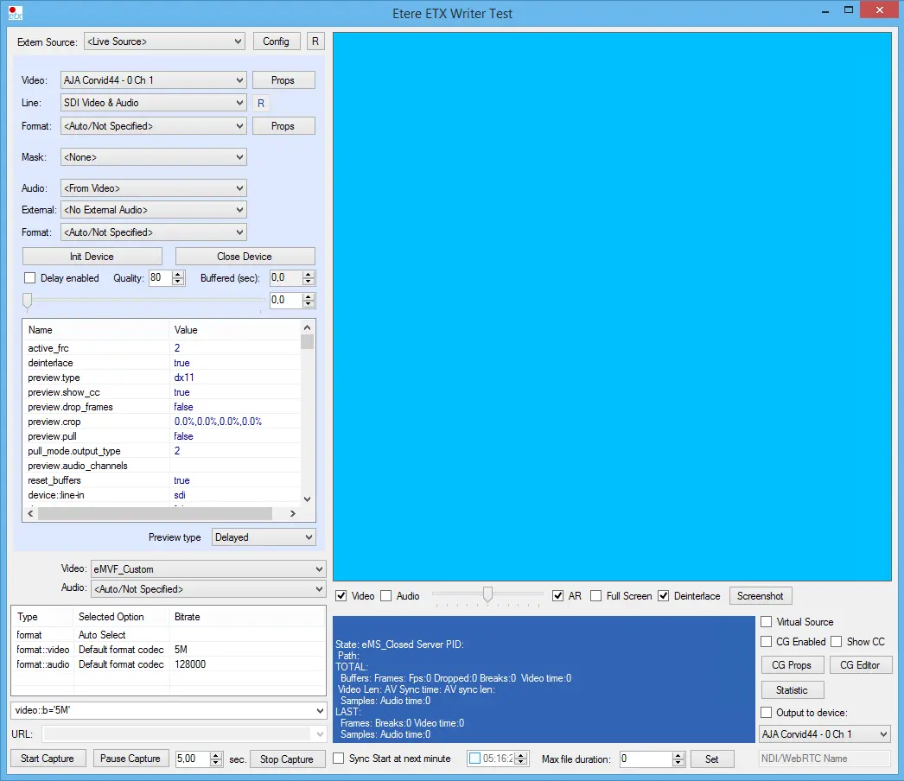
Task: Uncheck the Deinterlace checkbox
Action: pos(664,596)
